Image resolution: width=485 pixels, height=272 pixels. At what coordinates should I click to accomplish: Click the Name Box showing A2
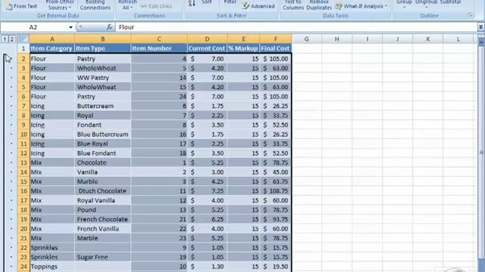[x=34, y=27]
